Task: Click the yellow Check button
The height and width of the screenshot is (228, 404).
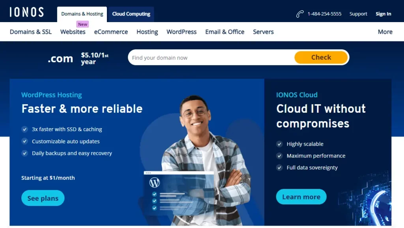Action: click(x=321, y=57)
